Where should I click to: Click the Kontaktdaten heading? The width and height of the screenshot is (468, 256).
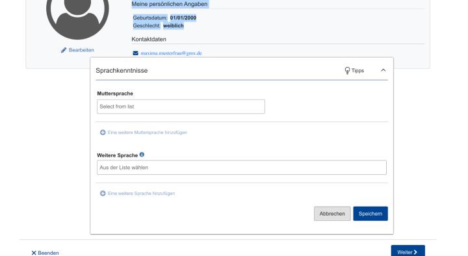pos(149,39)
